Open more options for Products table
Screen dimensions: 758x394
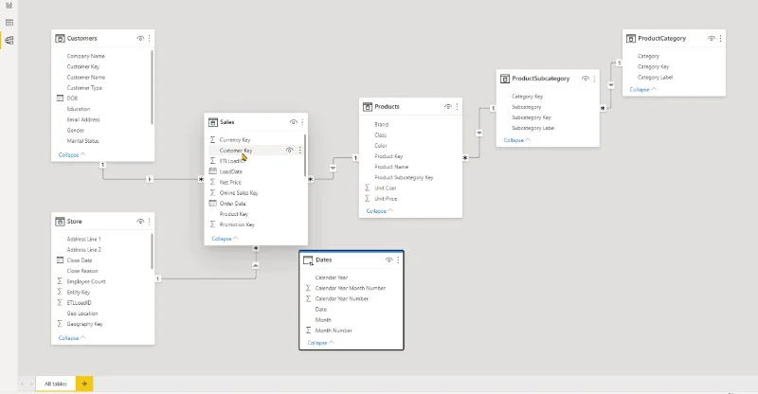457,107
